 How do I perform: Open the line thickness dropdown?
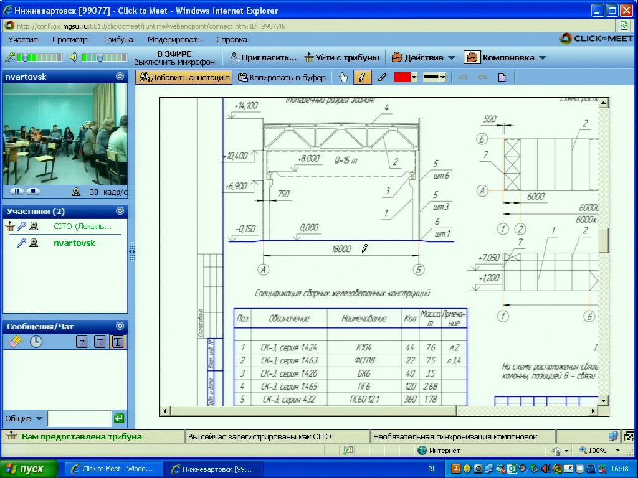[443, 77]
